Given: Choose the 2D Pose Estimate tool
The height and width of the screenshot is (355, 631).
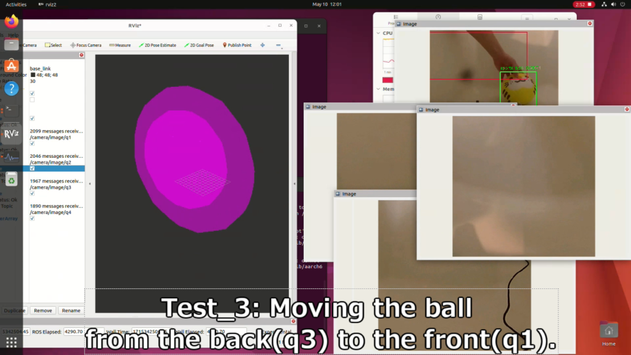Looking at the screenshot, I should [158, 45].
